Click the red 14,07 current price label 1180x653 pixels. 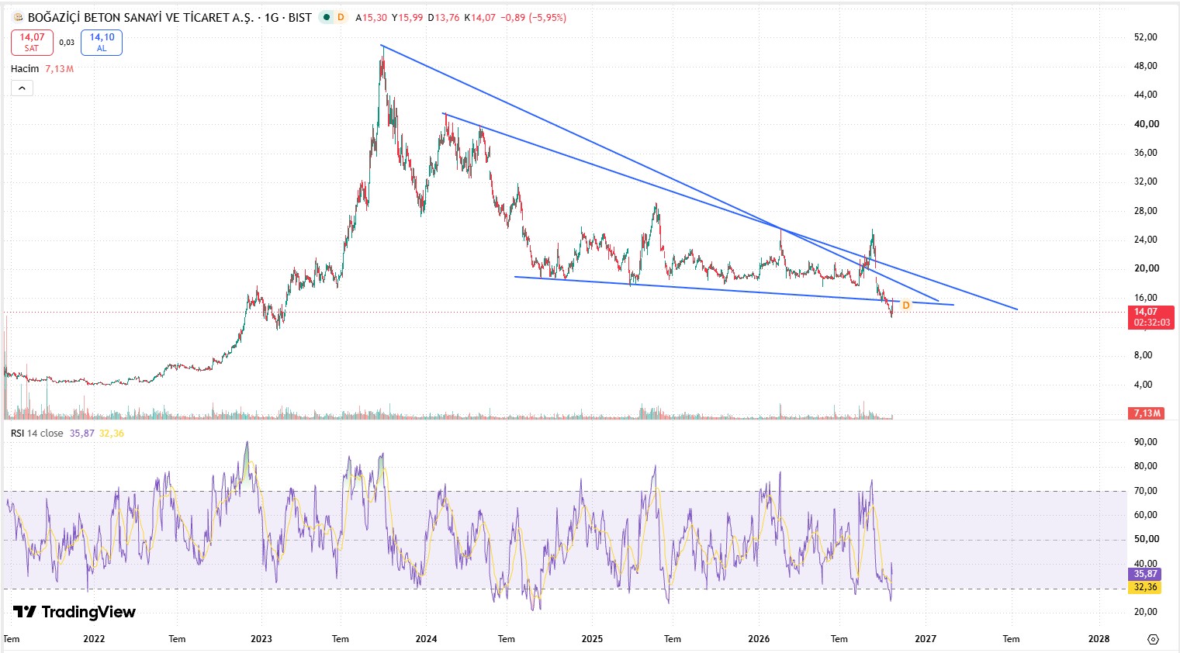pyautogui.click(x=1151, y=317)
